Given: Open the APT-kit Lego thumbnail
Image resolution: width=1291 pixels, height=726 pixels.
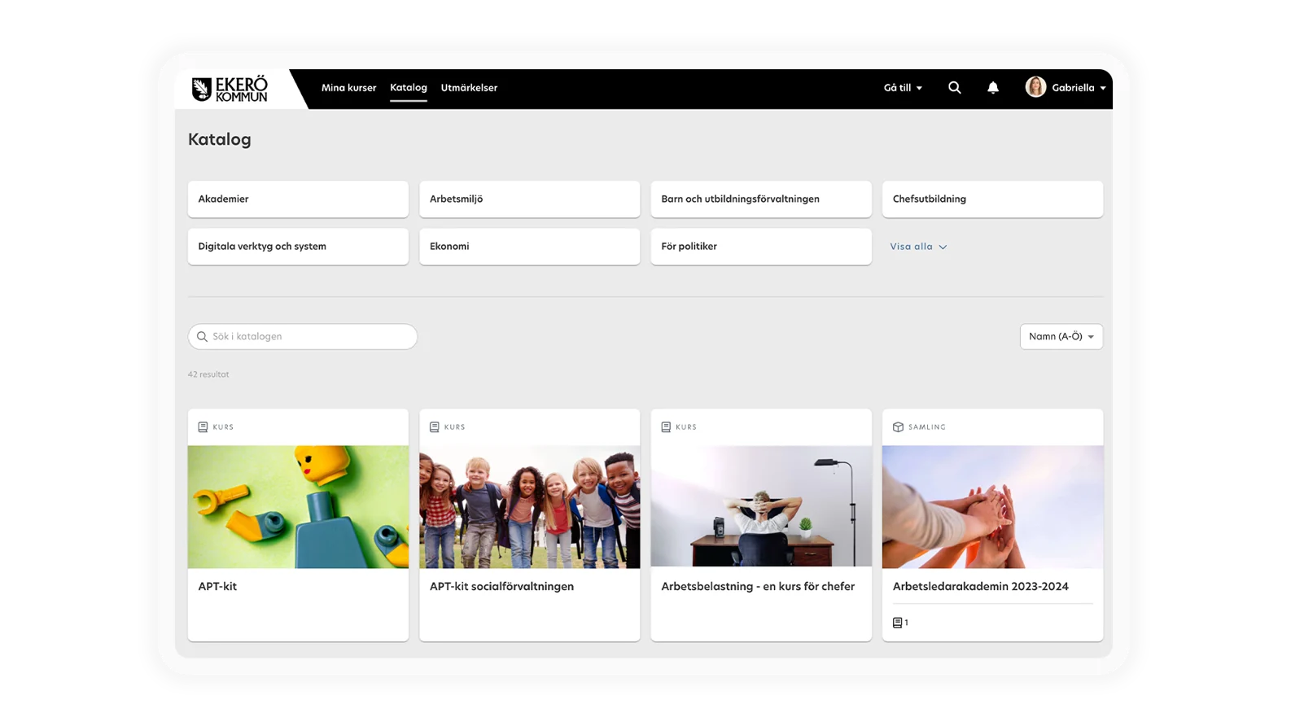Looking at the screenshot, I should click(x=298, y=506).
